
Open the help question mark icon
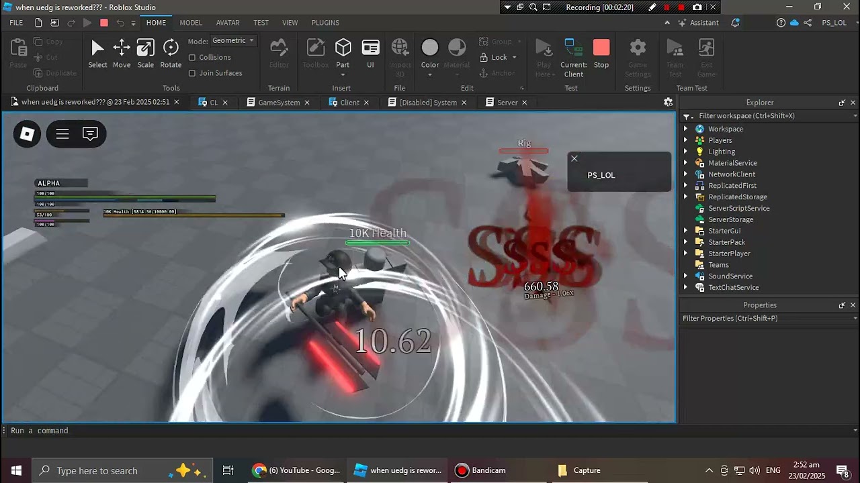point(781,23)
